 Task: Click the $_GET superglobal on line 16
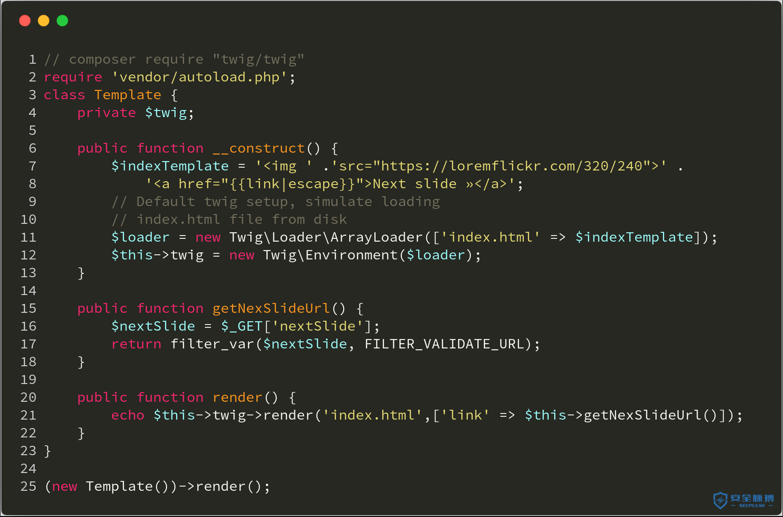pyautogui.click(x=241, y=326)
